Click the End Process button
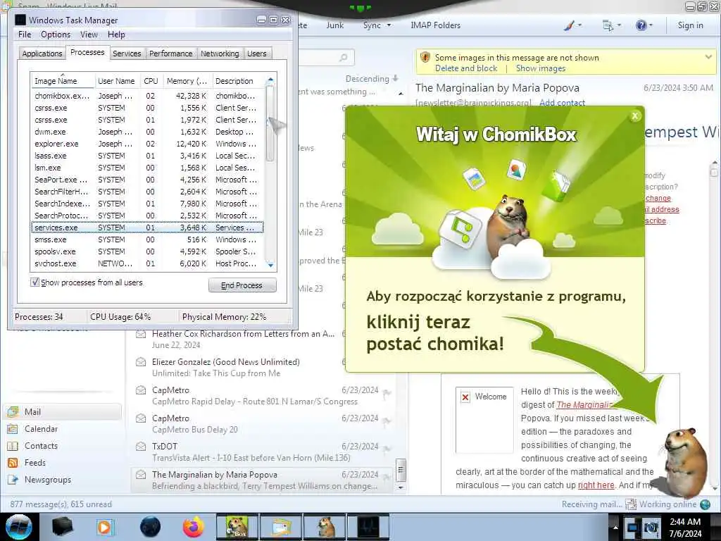This screenshot has height=541, width=721. tap(242, 285)
